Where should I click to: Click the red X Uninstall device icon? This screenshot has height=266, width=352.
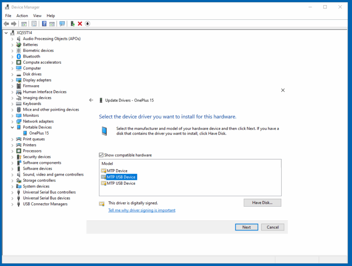[x=80, y=24]
